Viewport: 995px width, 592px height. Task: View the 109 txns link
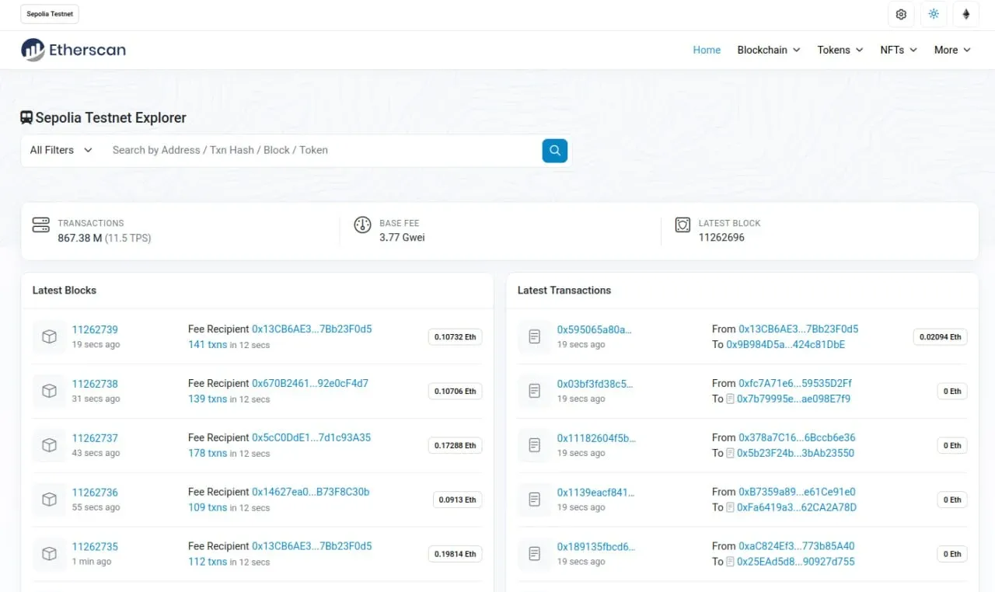(x=208, y=507)
